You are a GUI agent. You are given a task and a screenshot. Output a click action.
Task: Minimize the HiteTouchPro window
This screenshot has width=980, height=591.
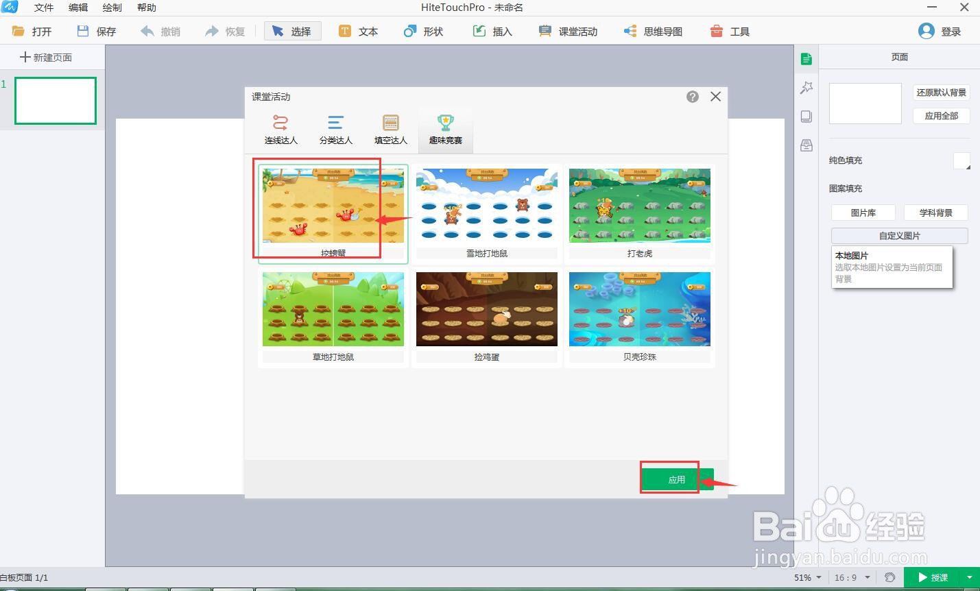click(x=933, y=7)
